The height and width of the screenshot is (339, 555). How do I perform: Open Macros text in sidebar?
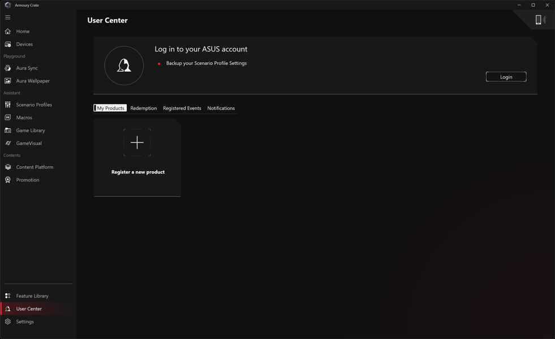click(x=24, y=118)
